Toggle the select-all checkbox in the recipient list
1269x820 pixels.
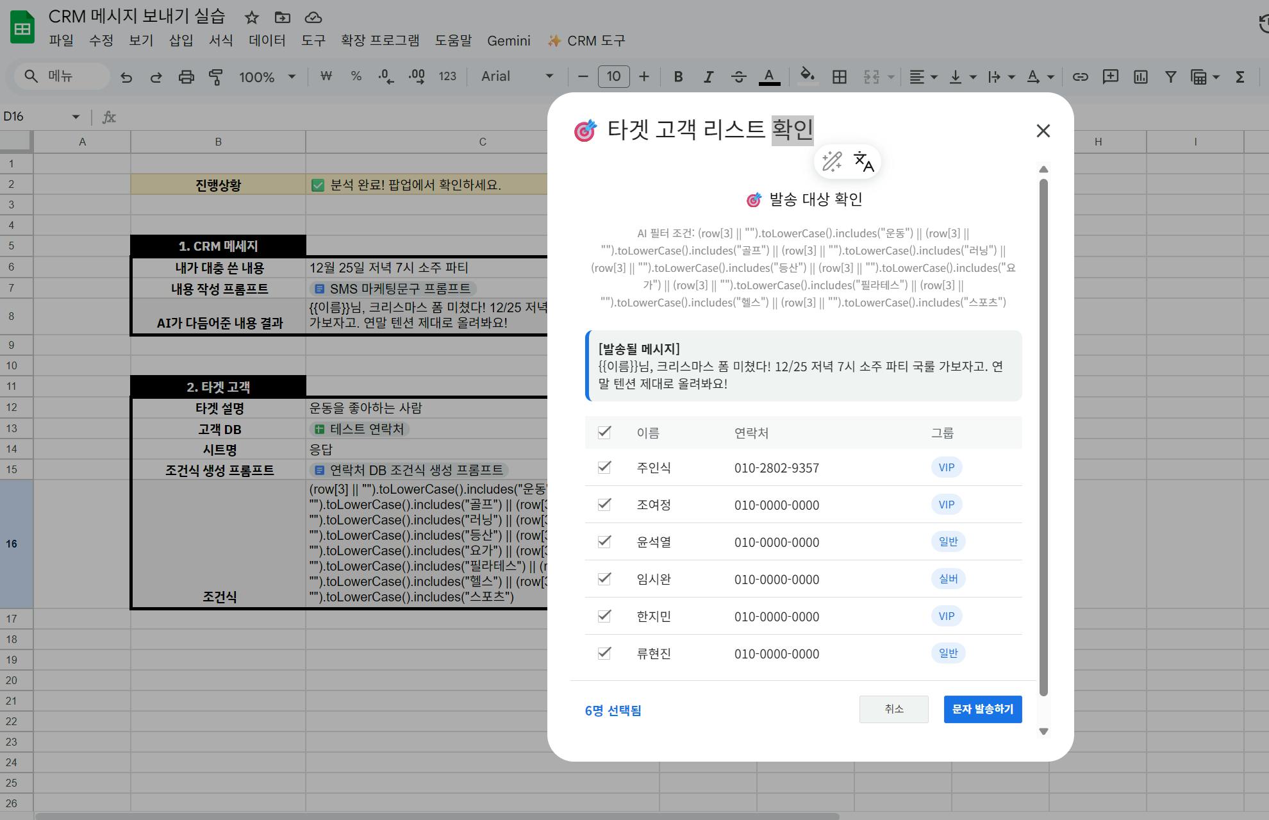[x=603, y=432]
